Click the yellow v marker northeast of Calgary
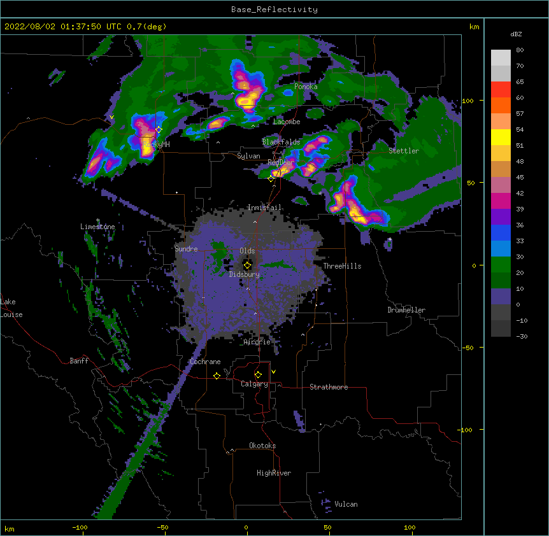This screenshot has height=536, width=549. (273, 372)
